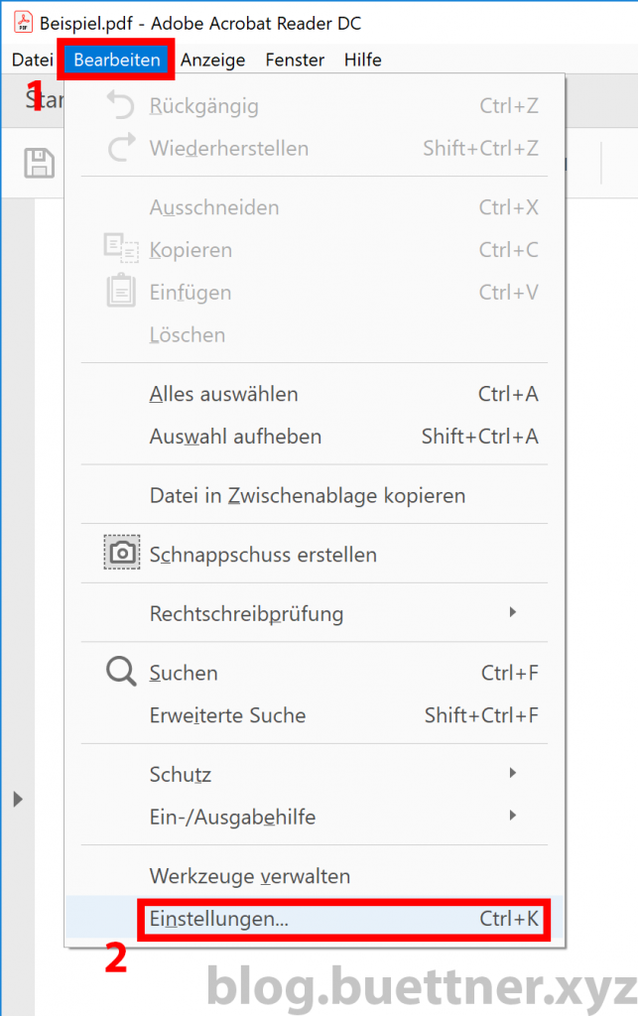638x1016 pixels.
Task: Expand the Rechtschreibprüfung submenu arrow
Action: click(514, 612)
